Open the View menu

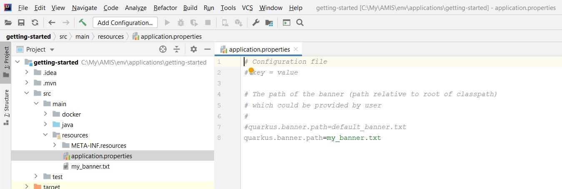click(58, 8)
